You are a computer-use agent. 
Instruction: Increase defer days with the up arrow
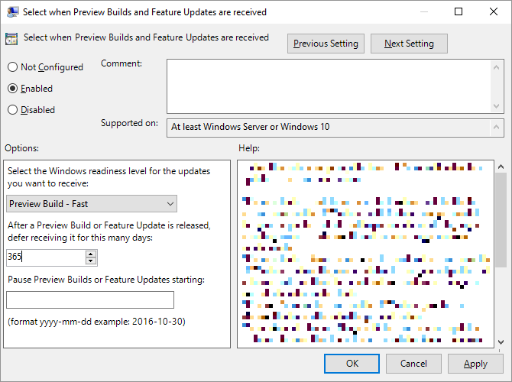tap(91, 253)
